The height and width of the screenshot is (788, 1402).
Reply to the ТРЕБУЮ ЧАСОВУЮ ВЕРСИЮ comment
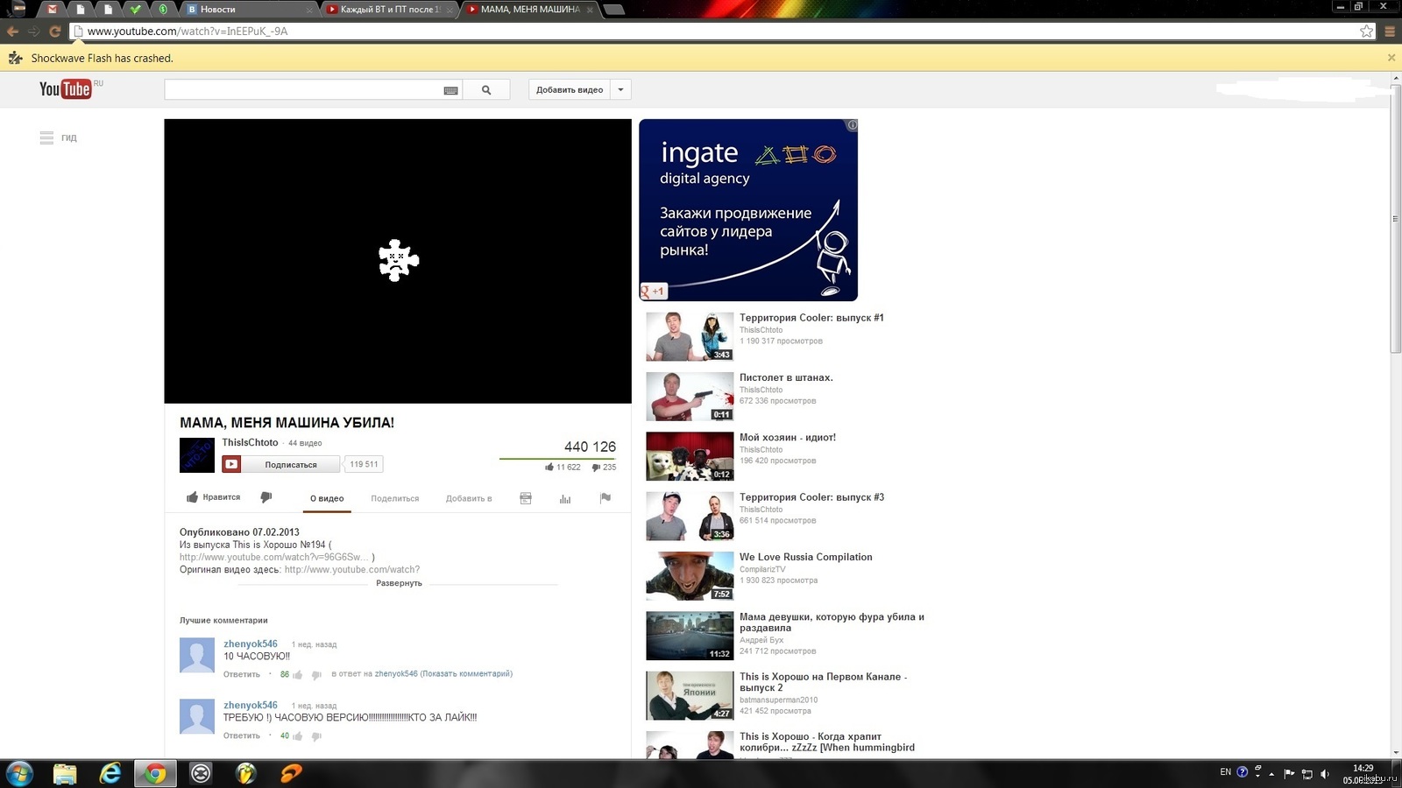[x=242, y=735]
